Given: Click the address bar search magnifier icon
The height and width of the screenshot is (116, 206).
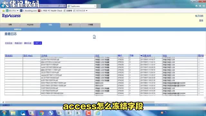Looking at the screenshot, I should (x=59, y=6).
